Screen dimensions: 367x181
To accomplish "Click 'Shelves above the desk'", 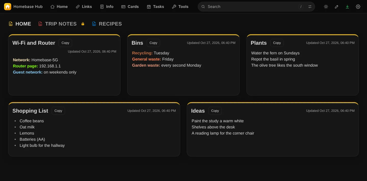I will pyautogui.click(x=213, y=127).
